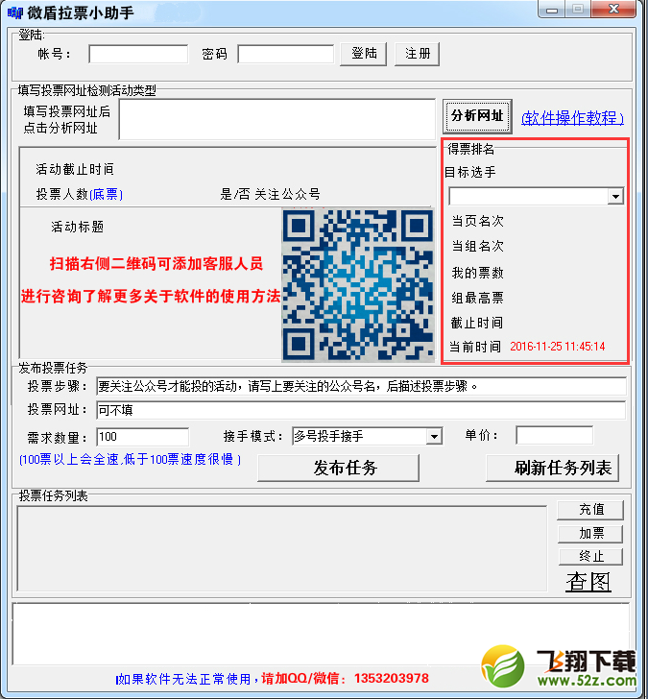This screenshot has height=699, width=648.
Task: Click the 密码 input field
Action: click(x=286, y=54)
